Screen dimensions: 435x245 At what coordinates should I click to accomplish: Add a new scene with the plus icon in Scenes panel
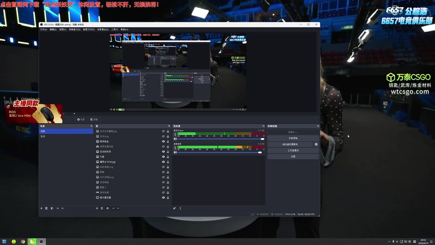tap(41, 208)
